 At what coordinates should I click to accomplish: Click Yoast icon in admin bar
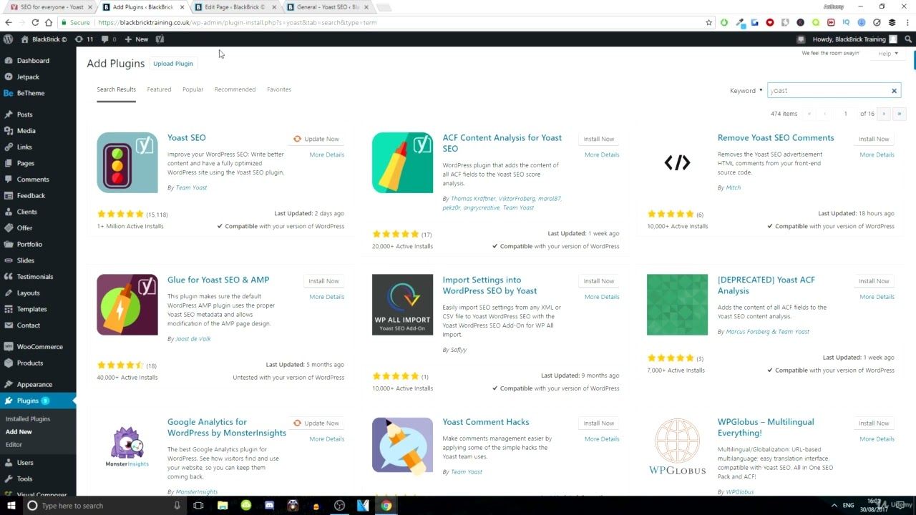point(160,39)
